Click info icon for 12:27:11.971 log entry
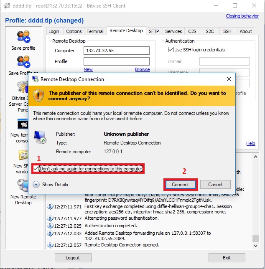Screen dimensions: 265x269 [50, 206]
